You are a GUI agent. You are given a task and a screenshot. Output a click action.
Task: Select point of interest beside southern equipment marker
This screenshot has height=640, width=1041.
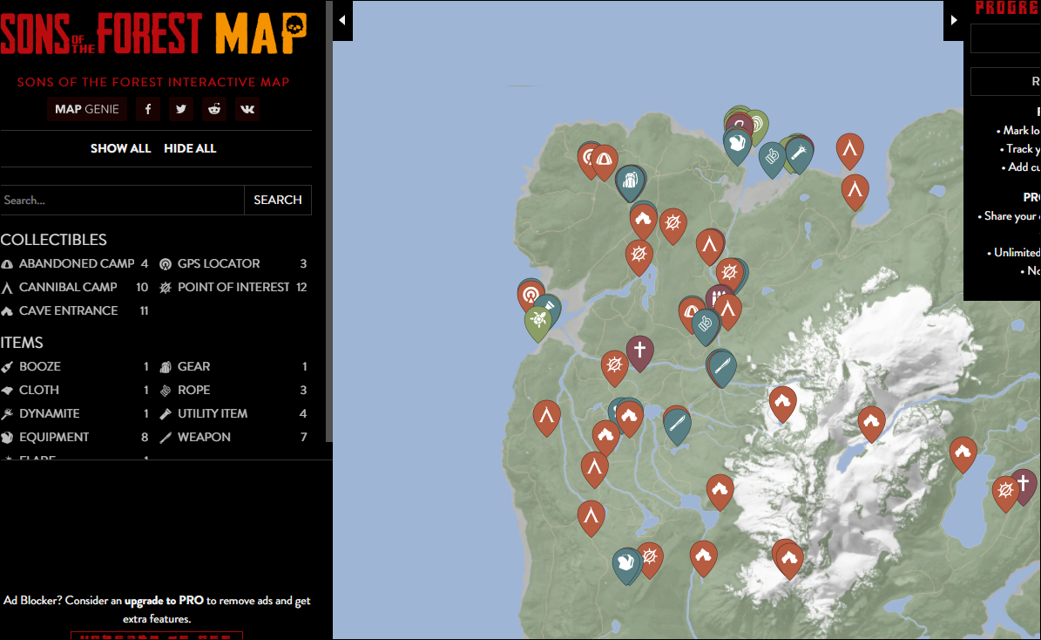pyautogui.click(x=650, y=557)
